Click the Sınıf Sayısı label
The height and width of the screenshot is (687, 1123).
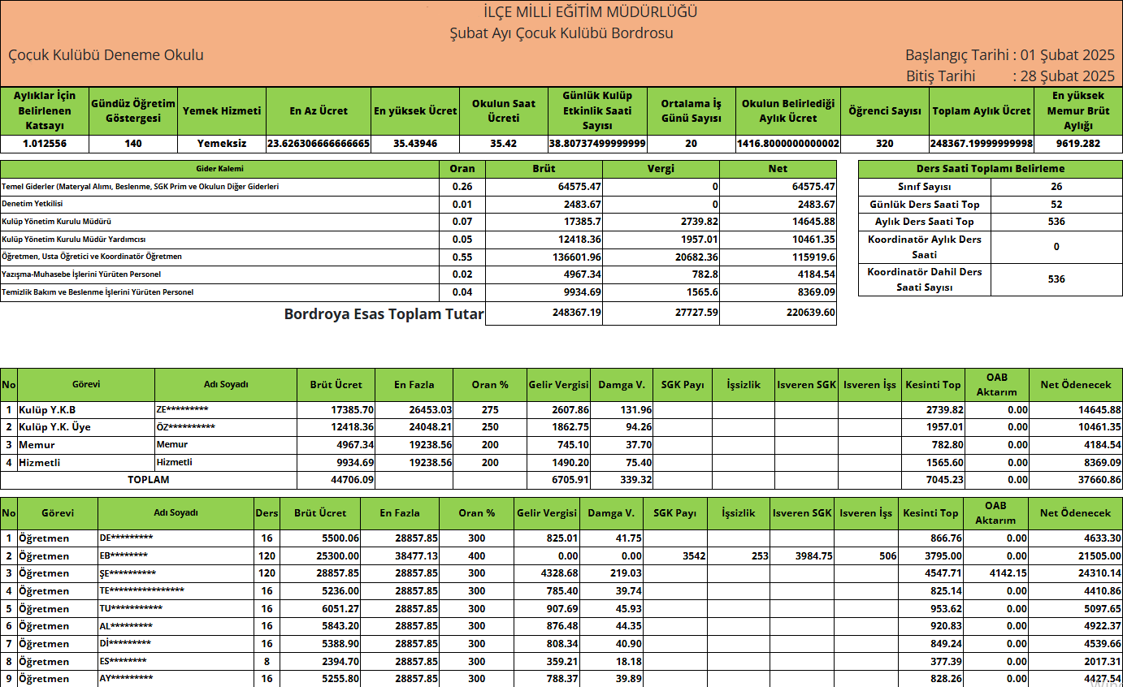(x=924, y=187)
